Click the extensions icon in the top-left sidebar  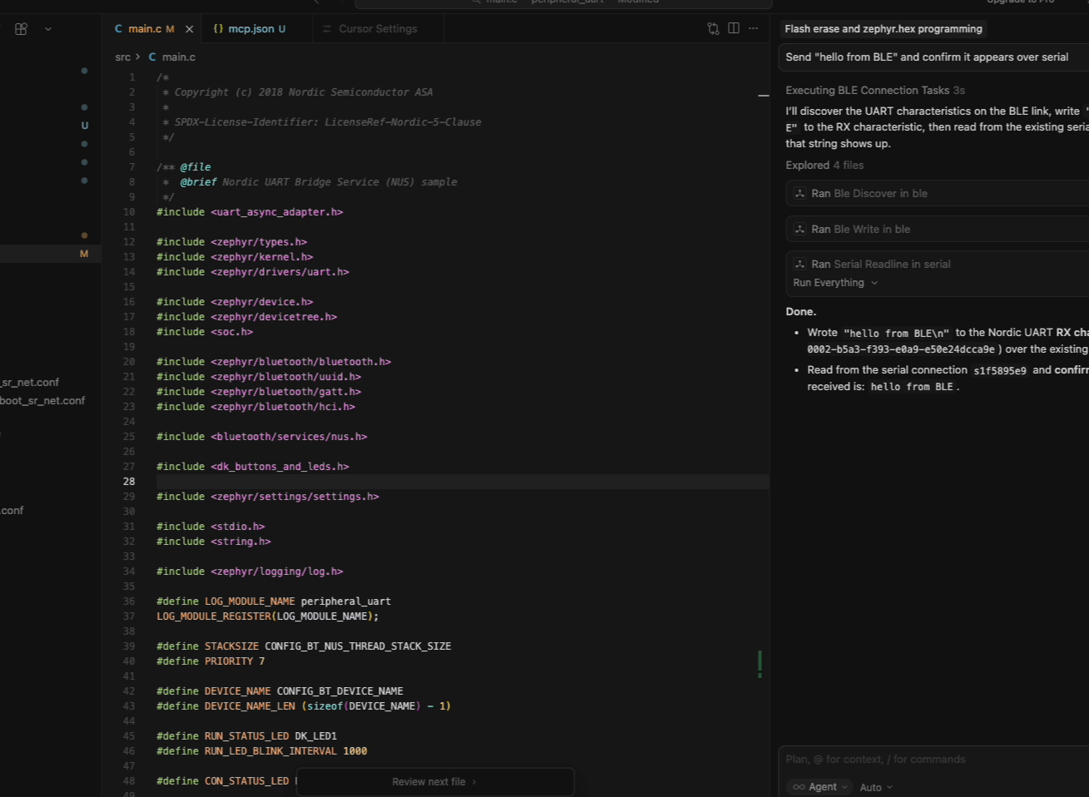tap(22, 28)
